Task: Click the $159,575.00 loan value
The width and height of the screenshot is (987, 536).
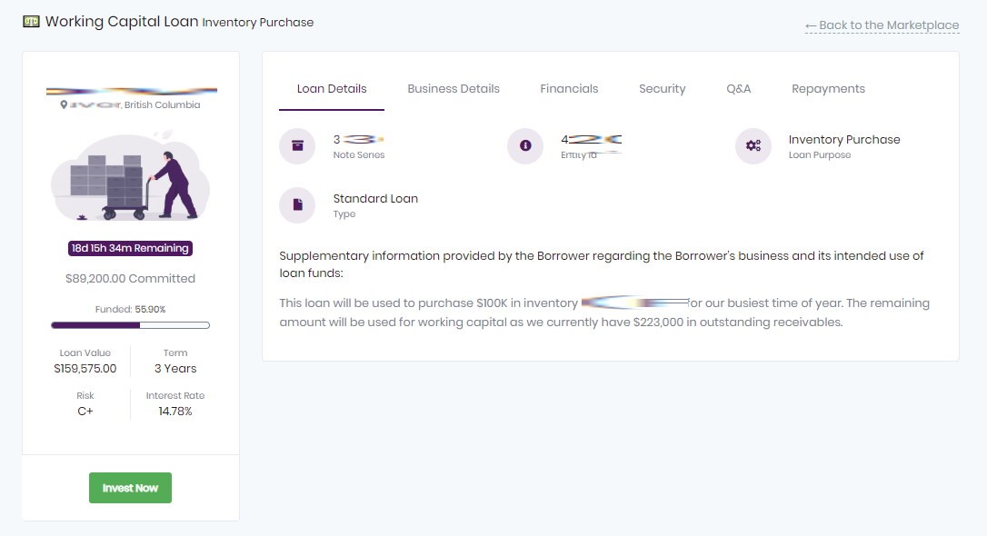Action: pos(85,369)
